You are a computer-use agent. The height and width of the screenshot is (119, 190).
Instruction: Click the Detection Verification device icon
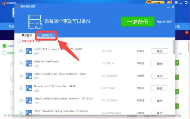29,63
